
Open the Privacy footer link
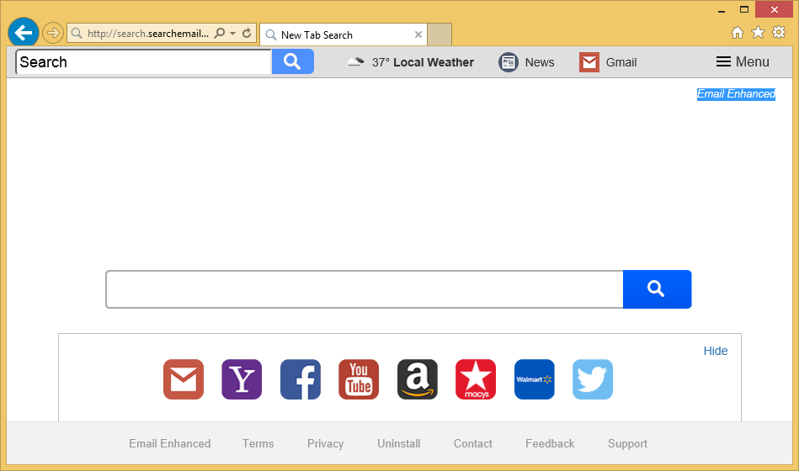pos(325,443)
